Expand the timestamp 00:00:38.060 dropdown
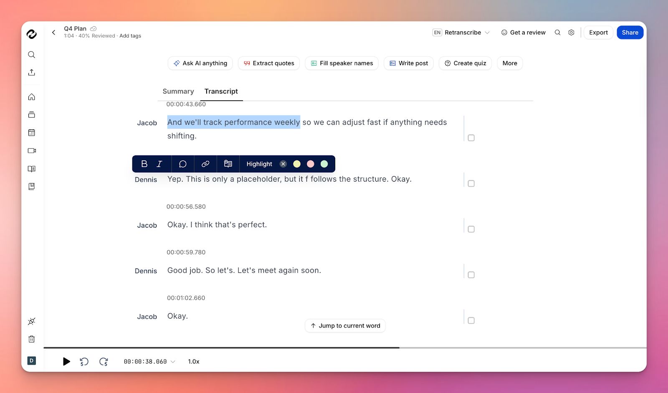Viewport: 668px width, 393px height. click(173, 362)
